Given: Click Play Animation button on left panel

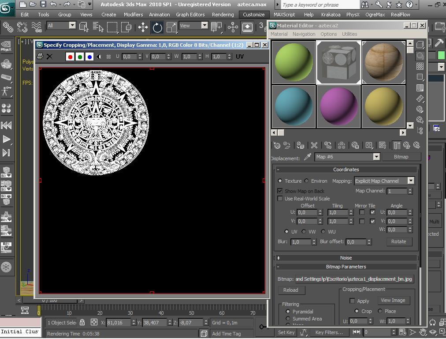Looking at the screenshot, I should pos(6,139).
